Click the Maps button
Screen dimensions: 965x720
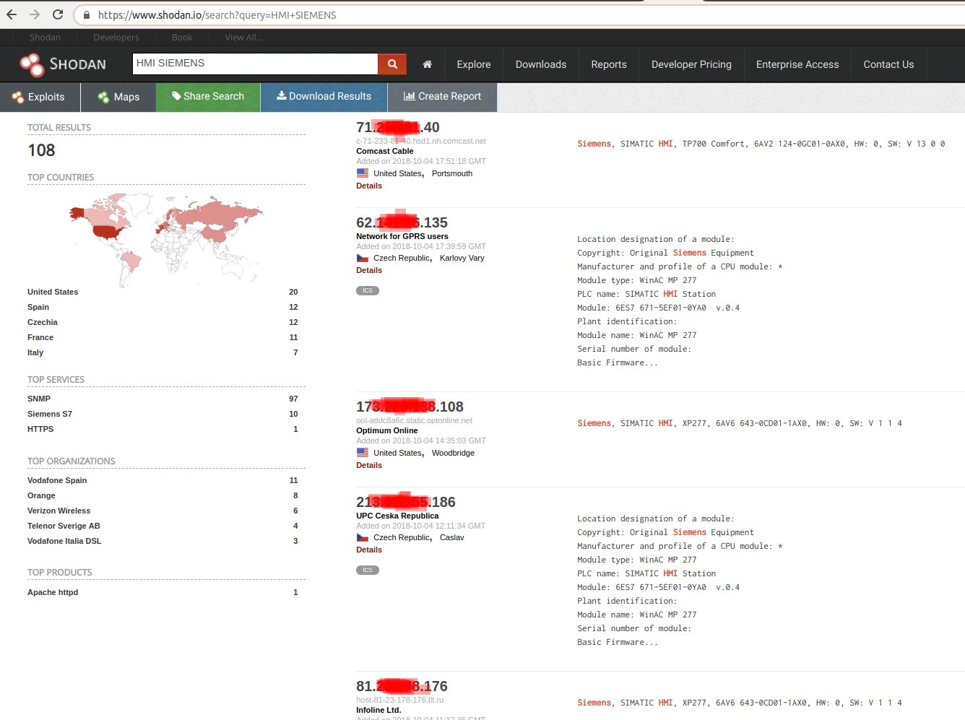pos(118,97)
